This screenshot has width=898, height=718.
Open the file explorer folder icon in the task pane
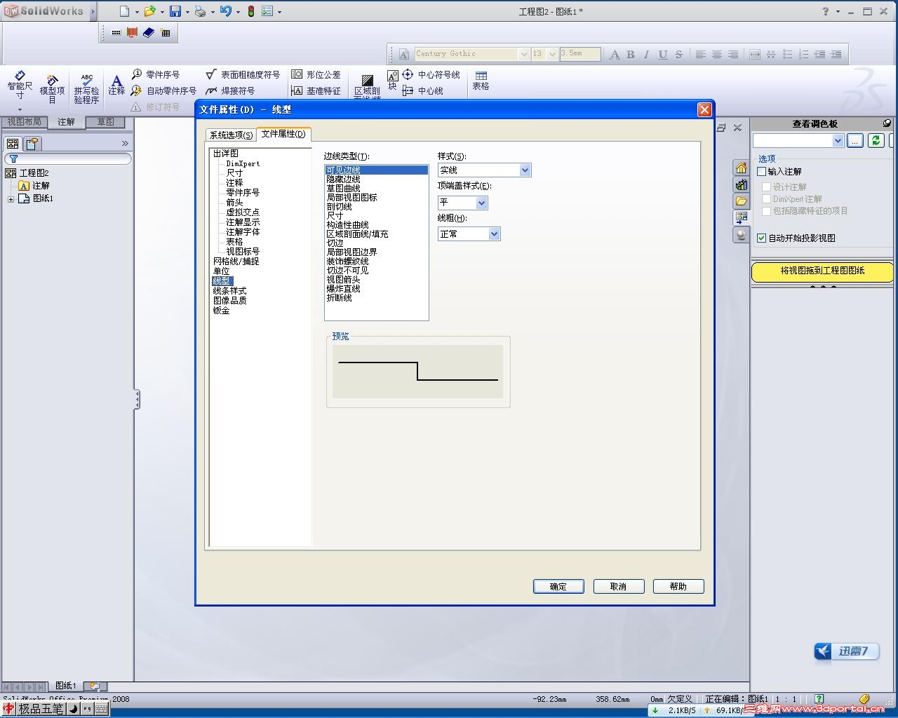tap(742, 201)
